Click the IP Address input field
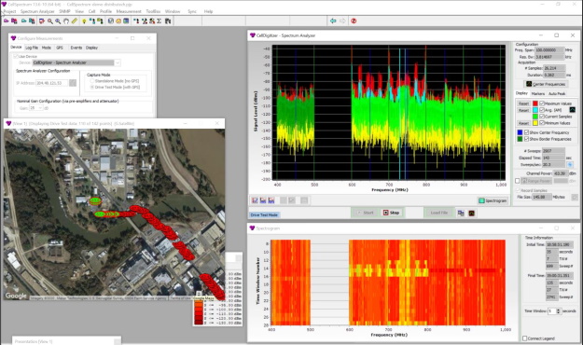 point(51,83)
